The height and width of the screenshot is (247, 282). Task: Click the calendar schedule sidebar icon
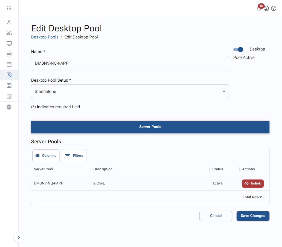[9, 64]
